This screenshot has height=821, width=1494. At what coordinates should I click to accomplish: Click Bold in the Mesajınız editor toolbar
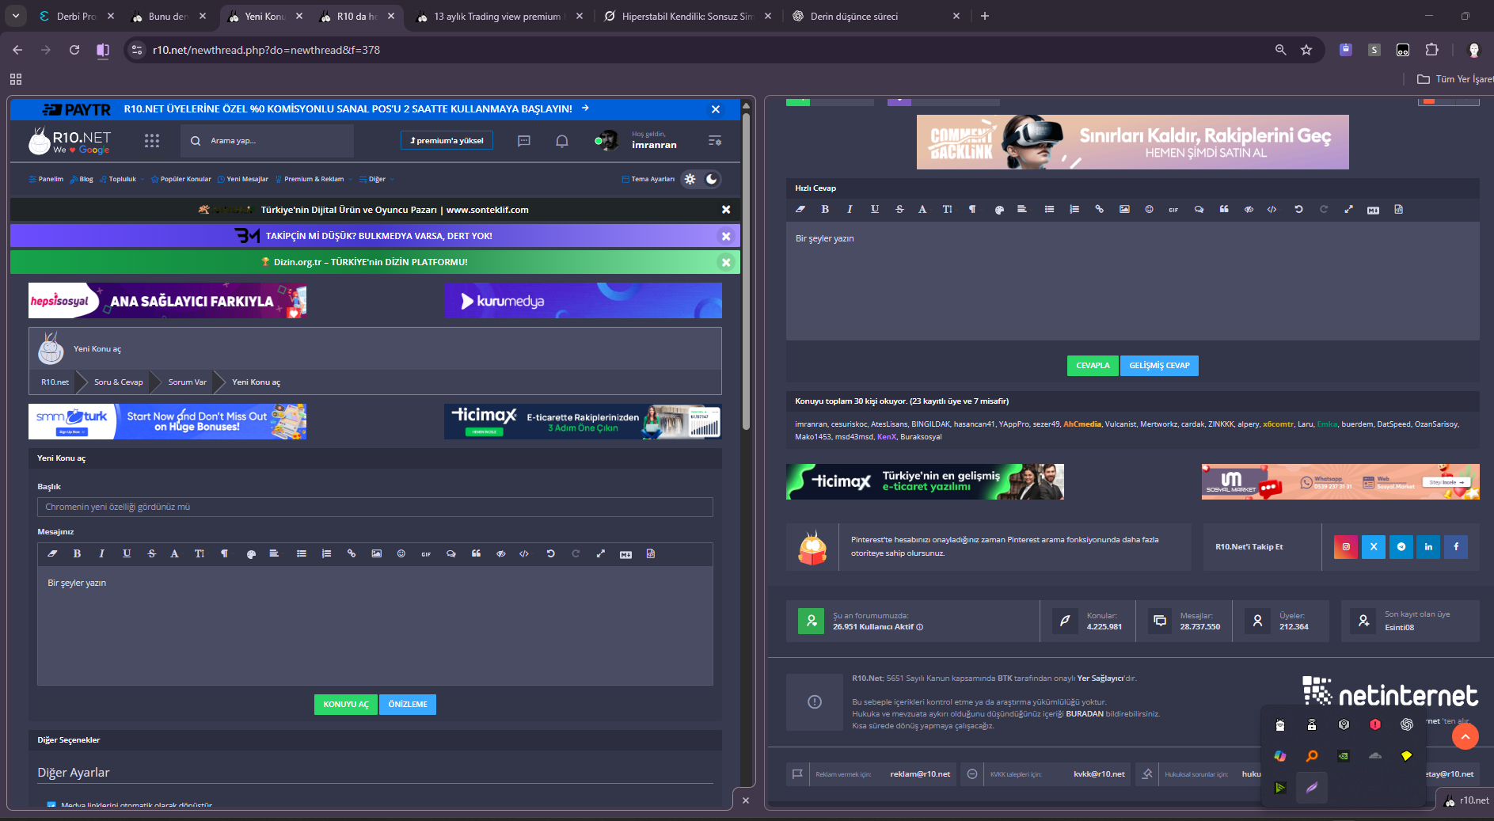[77, 554]
